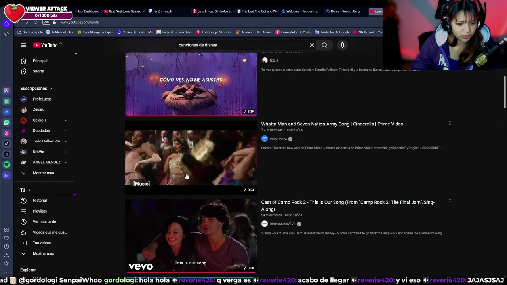Screen dimensions: 507x285
Task: Expand the Tú section chevron
Action: click(29, 190)
